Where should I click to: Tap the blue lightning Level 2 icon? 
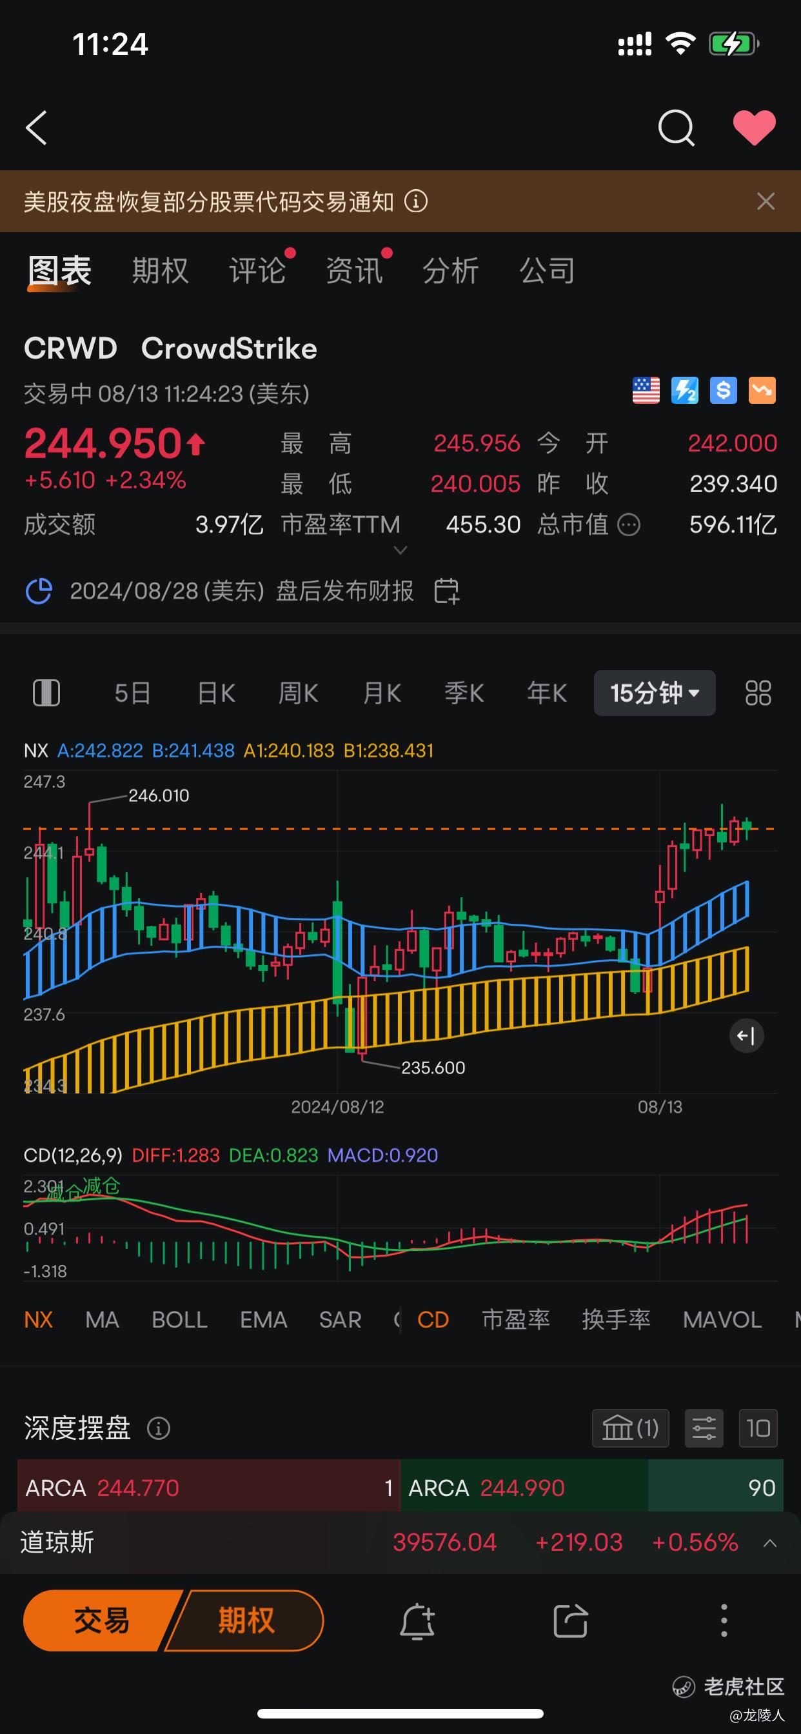[685, 390]
